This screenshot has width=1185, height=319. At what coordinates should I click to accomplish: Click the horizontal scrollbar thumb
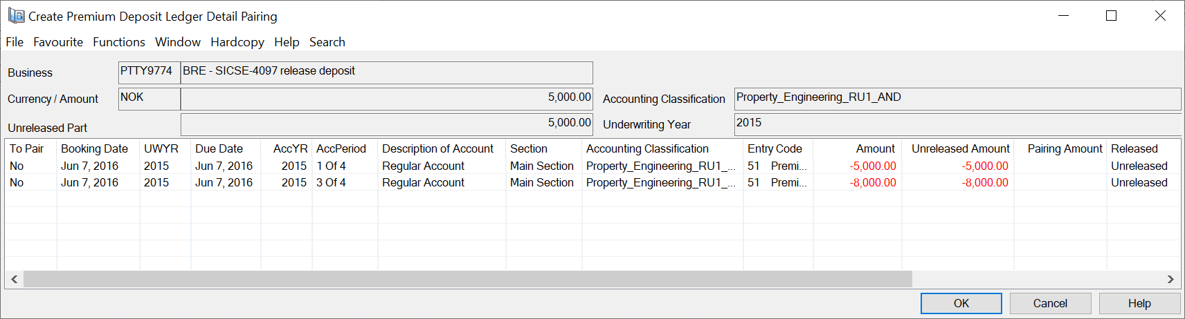467,279
